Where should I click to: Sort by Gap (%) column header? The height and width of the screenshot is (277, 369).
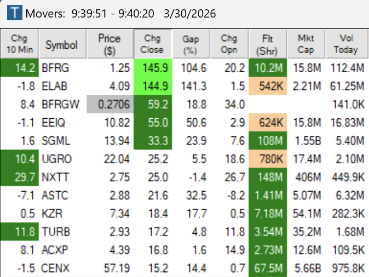191,44
